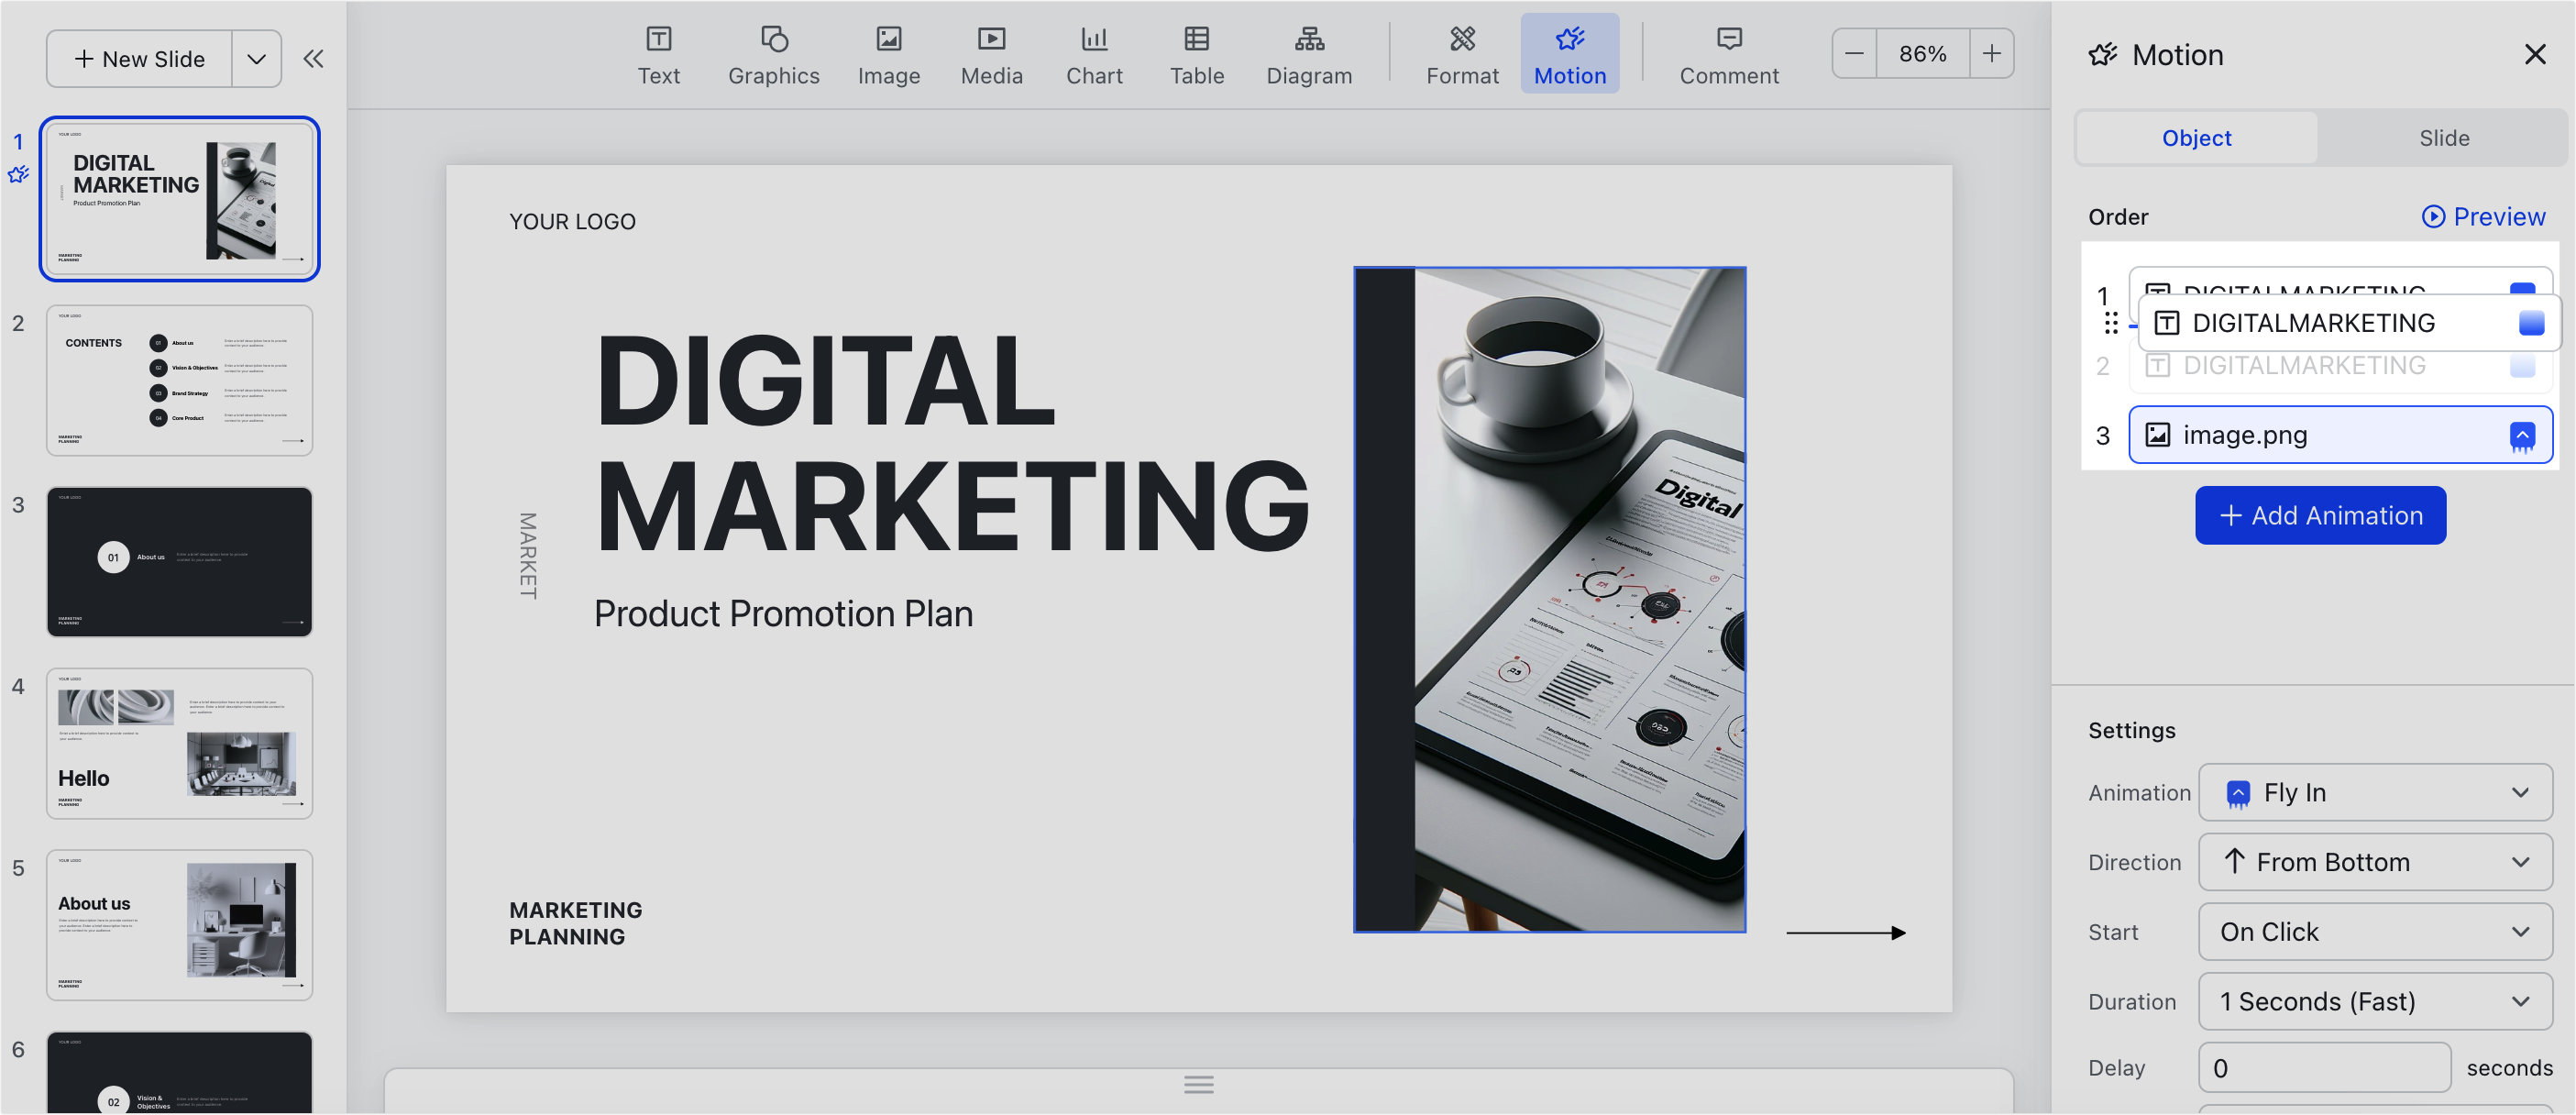Zoom in with the plus button
The width and height of the screenshot is (2576, 1115).
1991,53
